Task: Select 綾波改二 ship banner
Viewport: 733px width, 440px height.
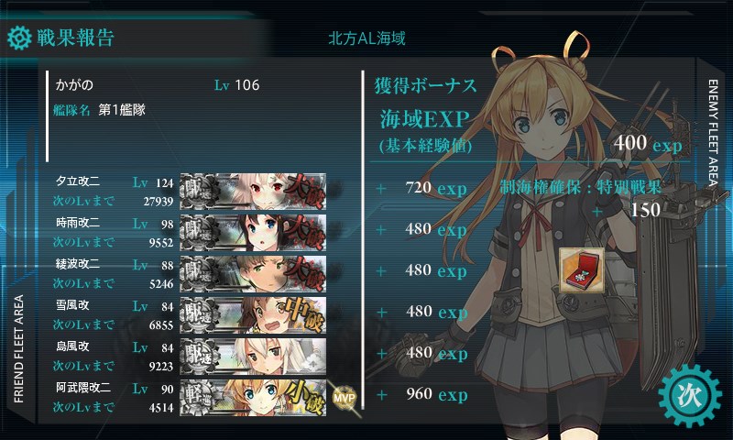Action: pyautogui.click(x=253, y=273)
